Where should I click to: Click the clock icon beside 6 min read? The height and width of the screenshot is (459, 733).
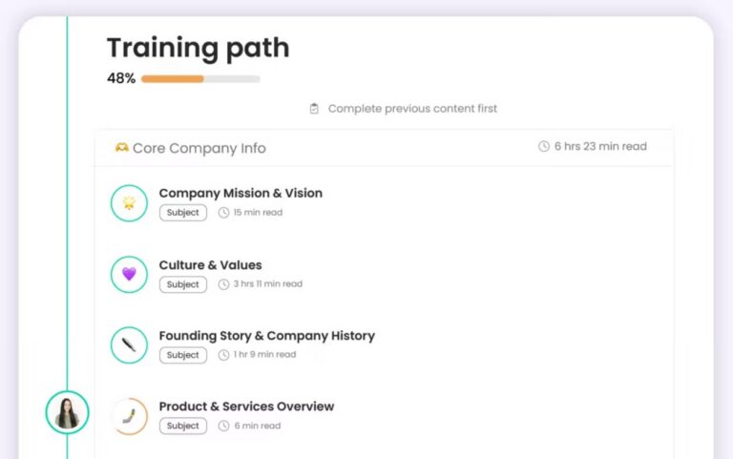pos(224,426)
